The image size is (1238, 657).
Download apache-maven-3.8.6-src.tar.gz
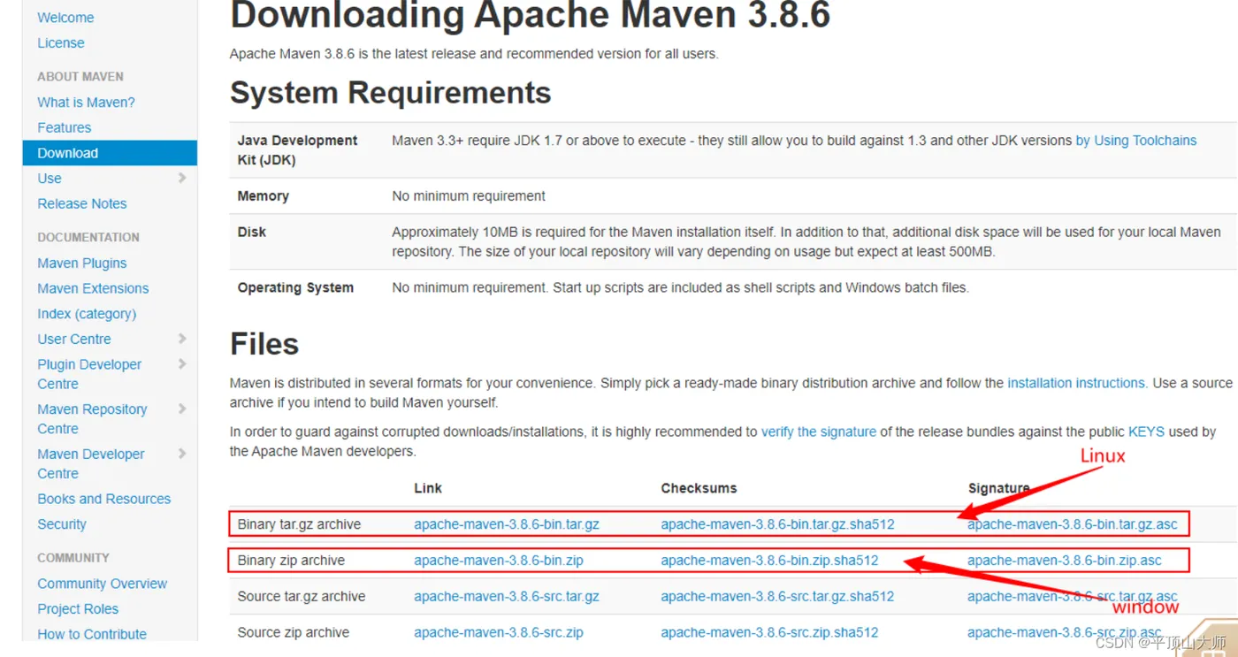(507, 597)
